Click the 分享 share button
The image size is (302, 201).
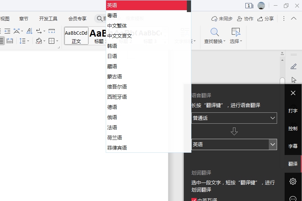pyautogui.click(x=265, y=18)
